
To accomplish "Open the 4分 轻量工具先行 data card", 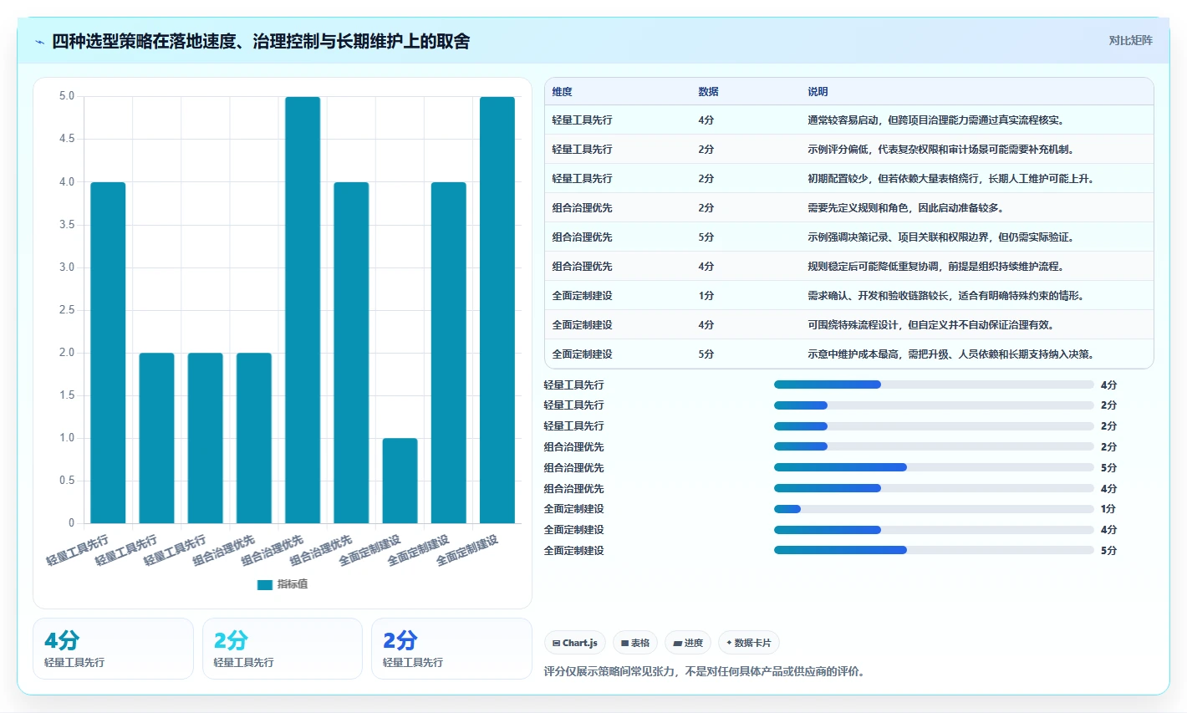I will point(113,649).
